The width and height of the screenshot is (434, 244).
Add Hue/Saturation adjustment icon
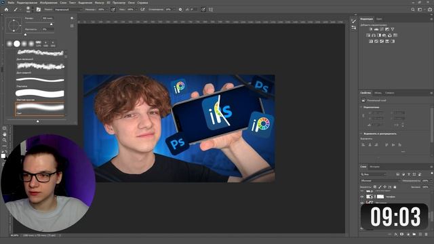click(368, 35)
